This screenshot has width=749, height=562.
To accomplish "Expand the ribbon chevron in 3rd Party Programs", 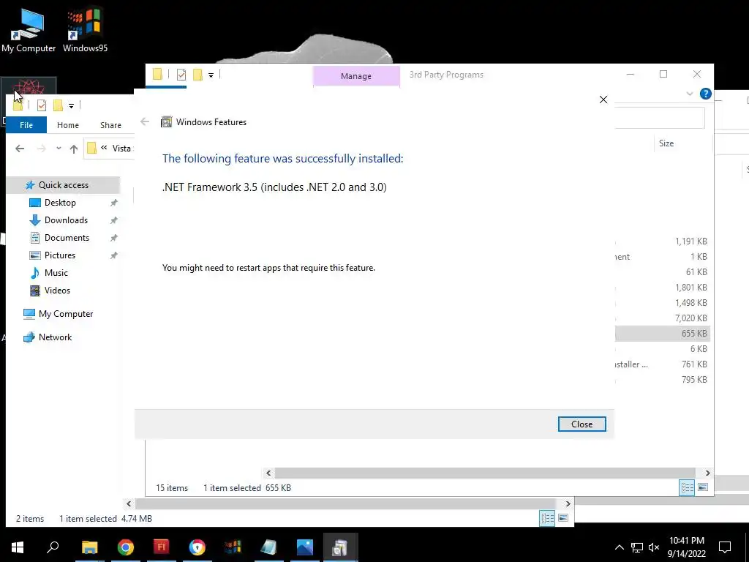I will [689, 94].
